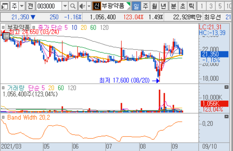This screenshot has height=151, width=233.
Task: Open the magnifier stock search
Action: pyautogui.click(x=73, y=6)
